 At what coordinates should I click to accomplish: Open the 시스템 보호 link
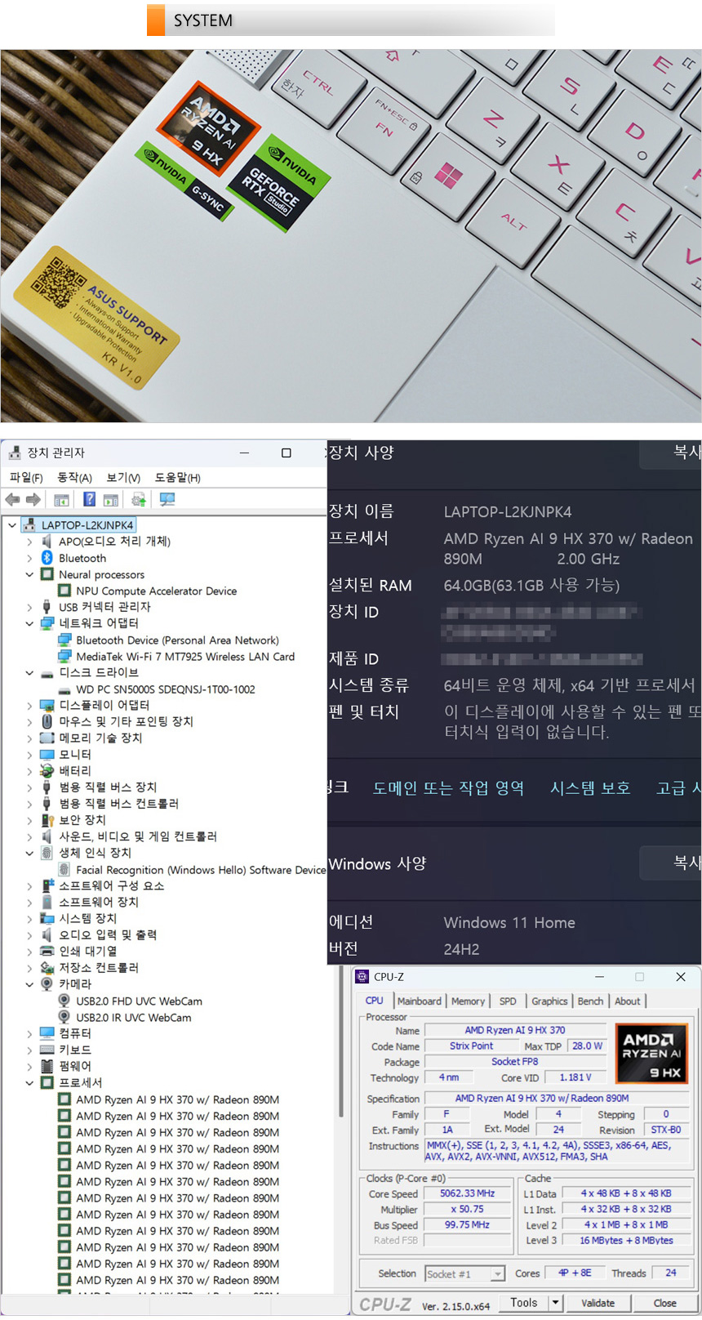coord(589,787)
